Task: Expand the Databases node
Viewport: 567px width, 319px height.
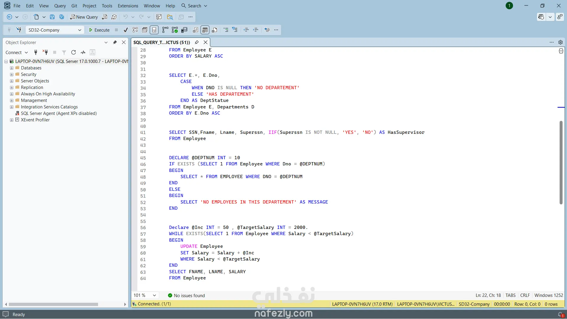Action: 12,68
